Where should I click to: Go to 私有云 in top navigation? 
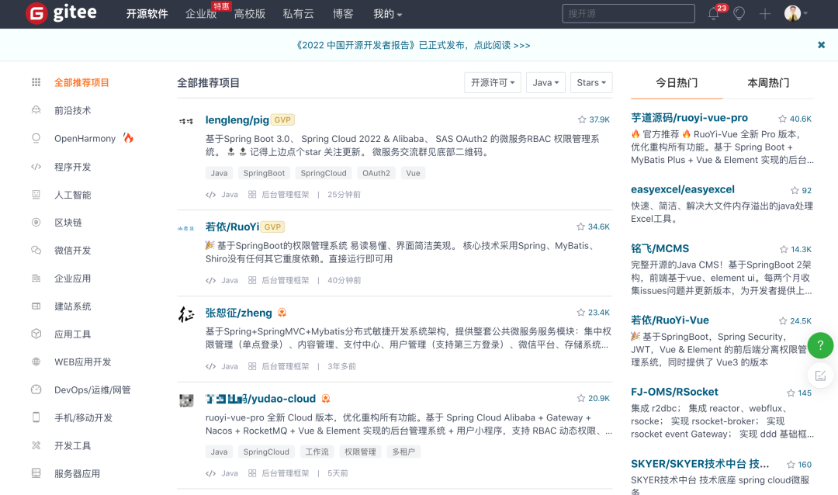tap(298, 14)
